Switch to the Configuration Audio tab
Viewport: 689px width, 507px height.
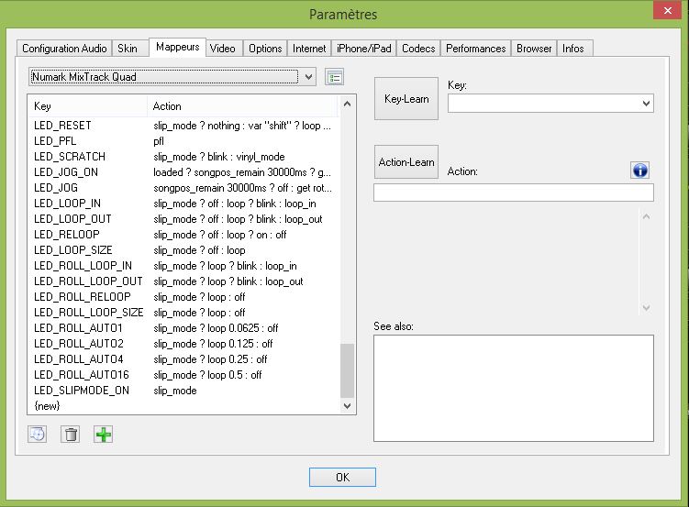tap(64, 49)
